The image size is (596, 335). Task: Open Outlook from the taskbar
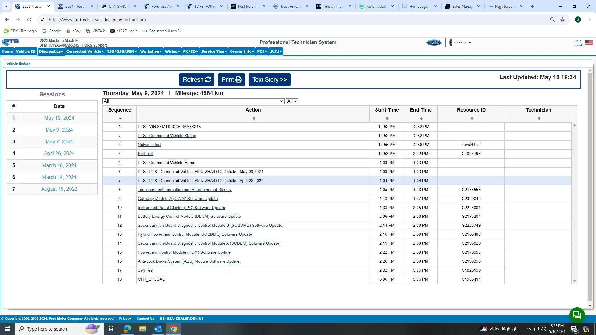click(x=158, y=329)
